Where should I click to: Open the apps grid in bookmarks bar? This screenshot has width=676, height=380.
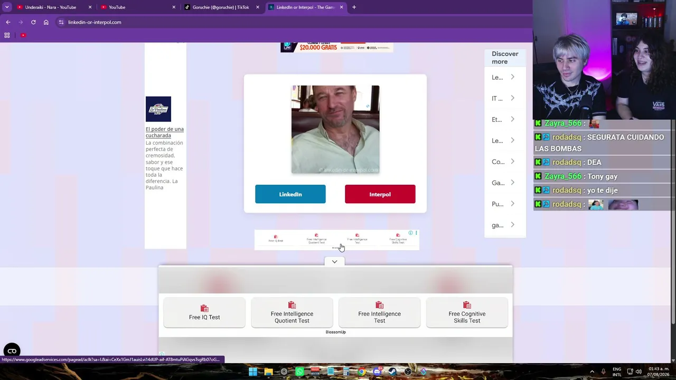7,35
